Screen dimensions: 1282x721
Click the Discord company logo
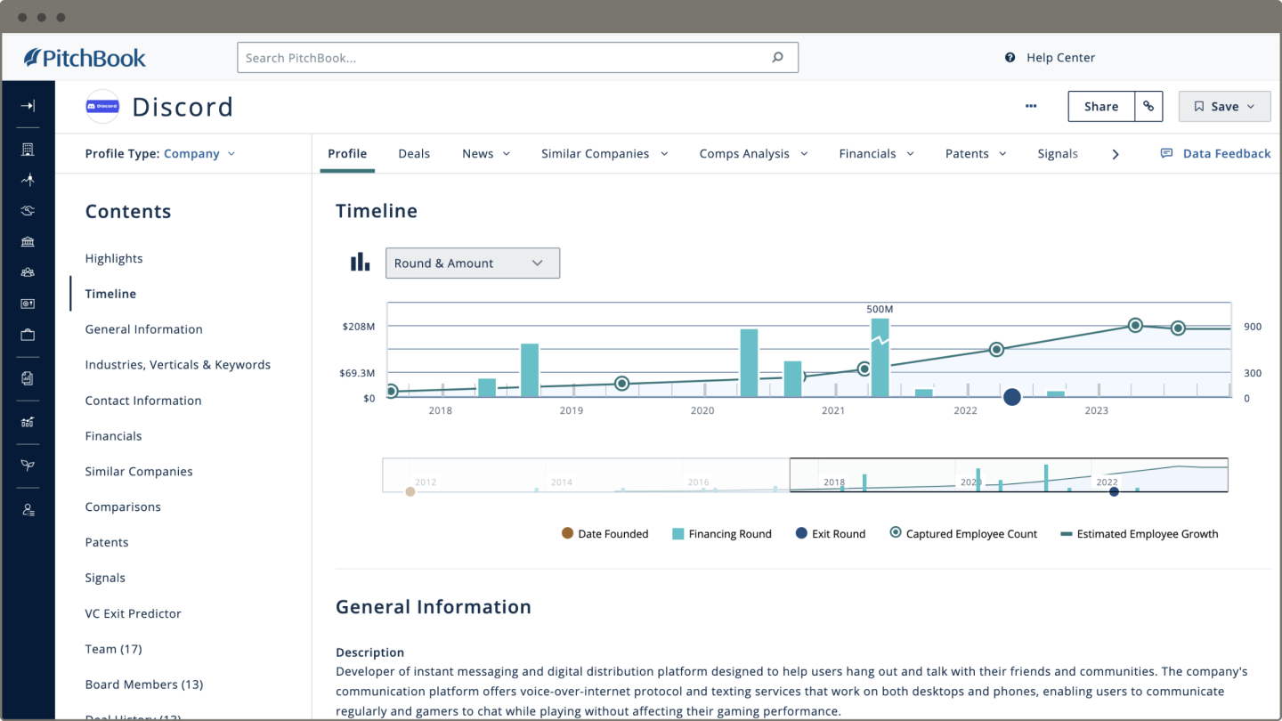[x=102, y=106]
